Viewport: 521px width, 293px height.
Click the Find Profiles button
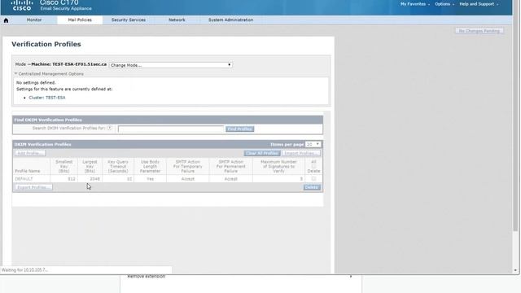click(x=239, y=129)
